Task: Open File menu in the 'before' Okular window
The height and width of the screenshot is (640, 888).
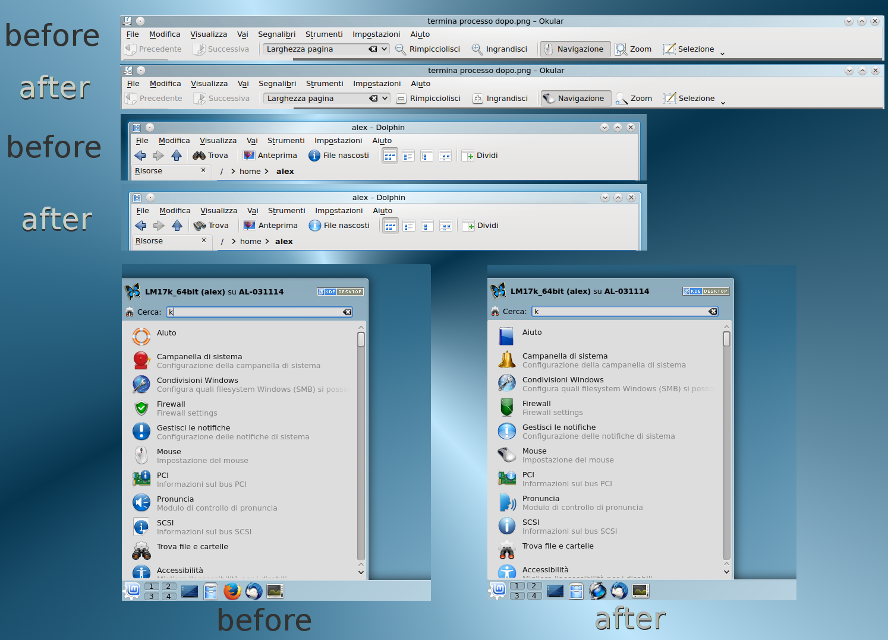Action: [x=133, y=34]
